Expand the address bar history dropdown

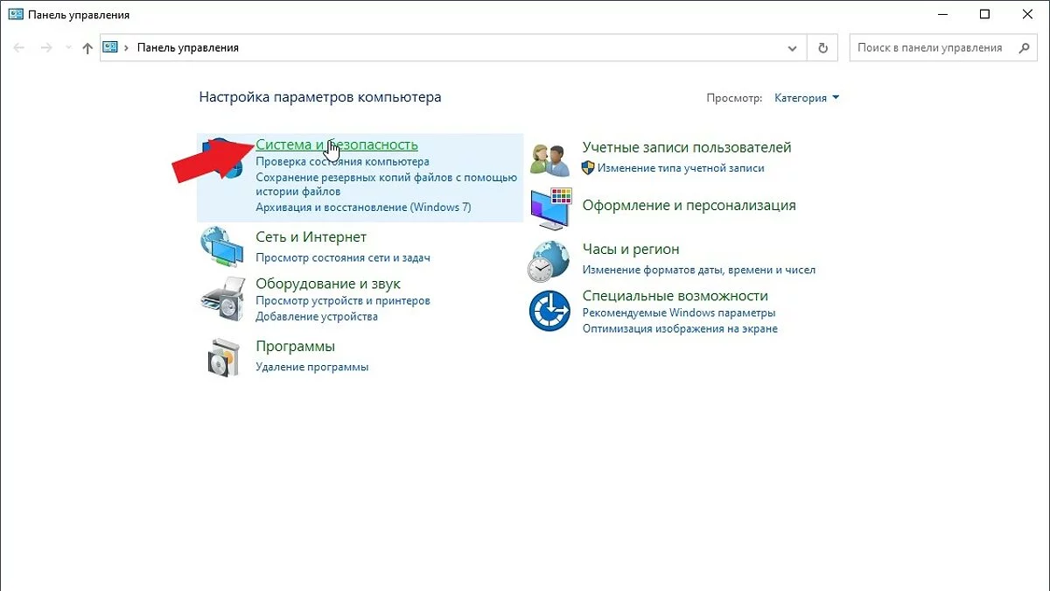(x=793, y=48)
